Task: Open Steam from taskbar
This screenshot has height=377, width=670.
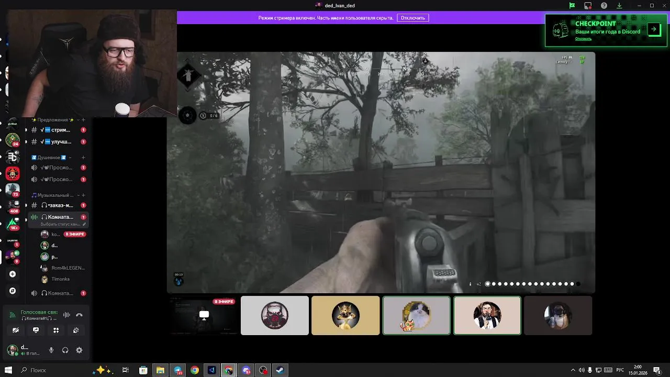Action: 281,370
